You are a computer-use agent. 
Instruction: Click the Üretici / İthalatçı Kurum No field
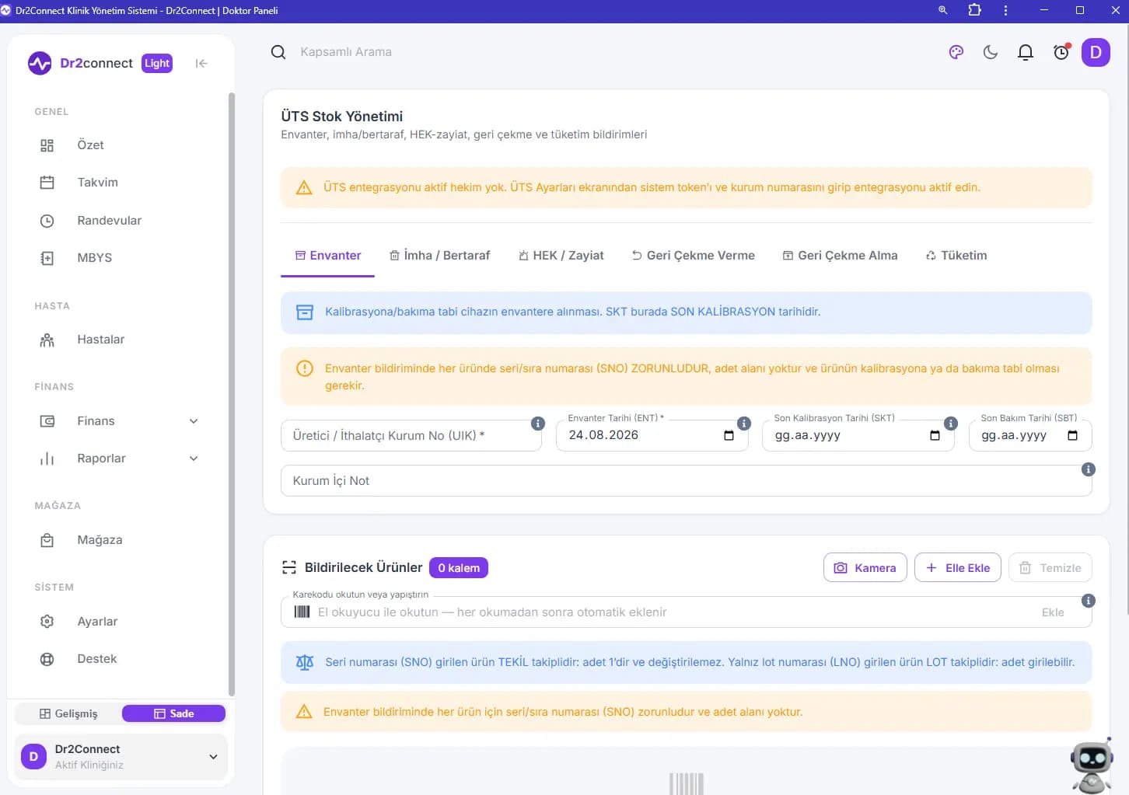[x=411, y=436]
